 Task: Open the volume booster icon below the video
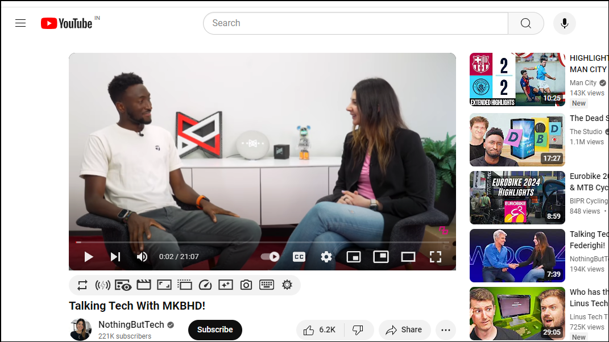point(103,285)
